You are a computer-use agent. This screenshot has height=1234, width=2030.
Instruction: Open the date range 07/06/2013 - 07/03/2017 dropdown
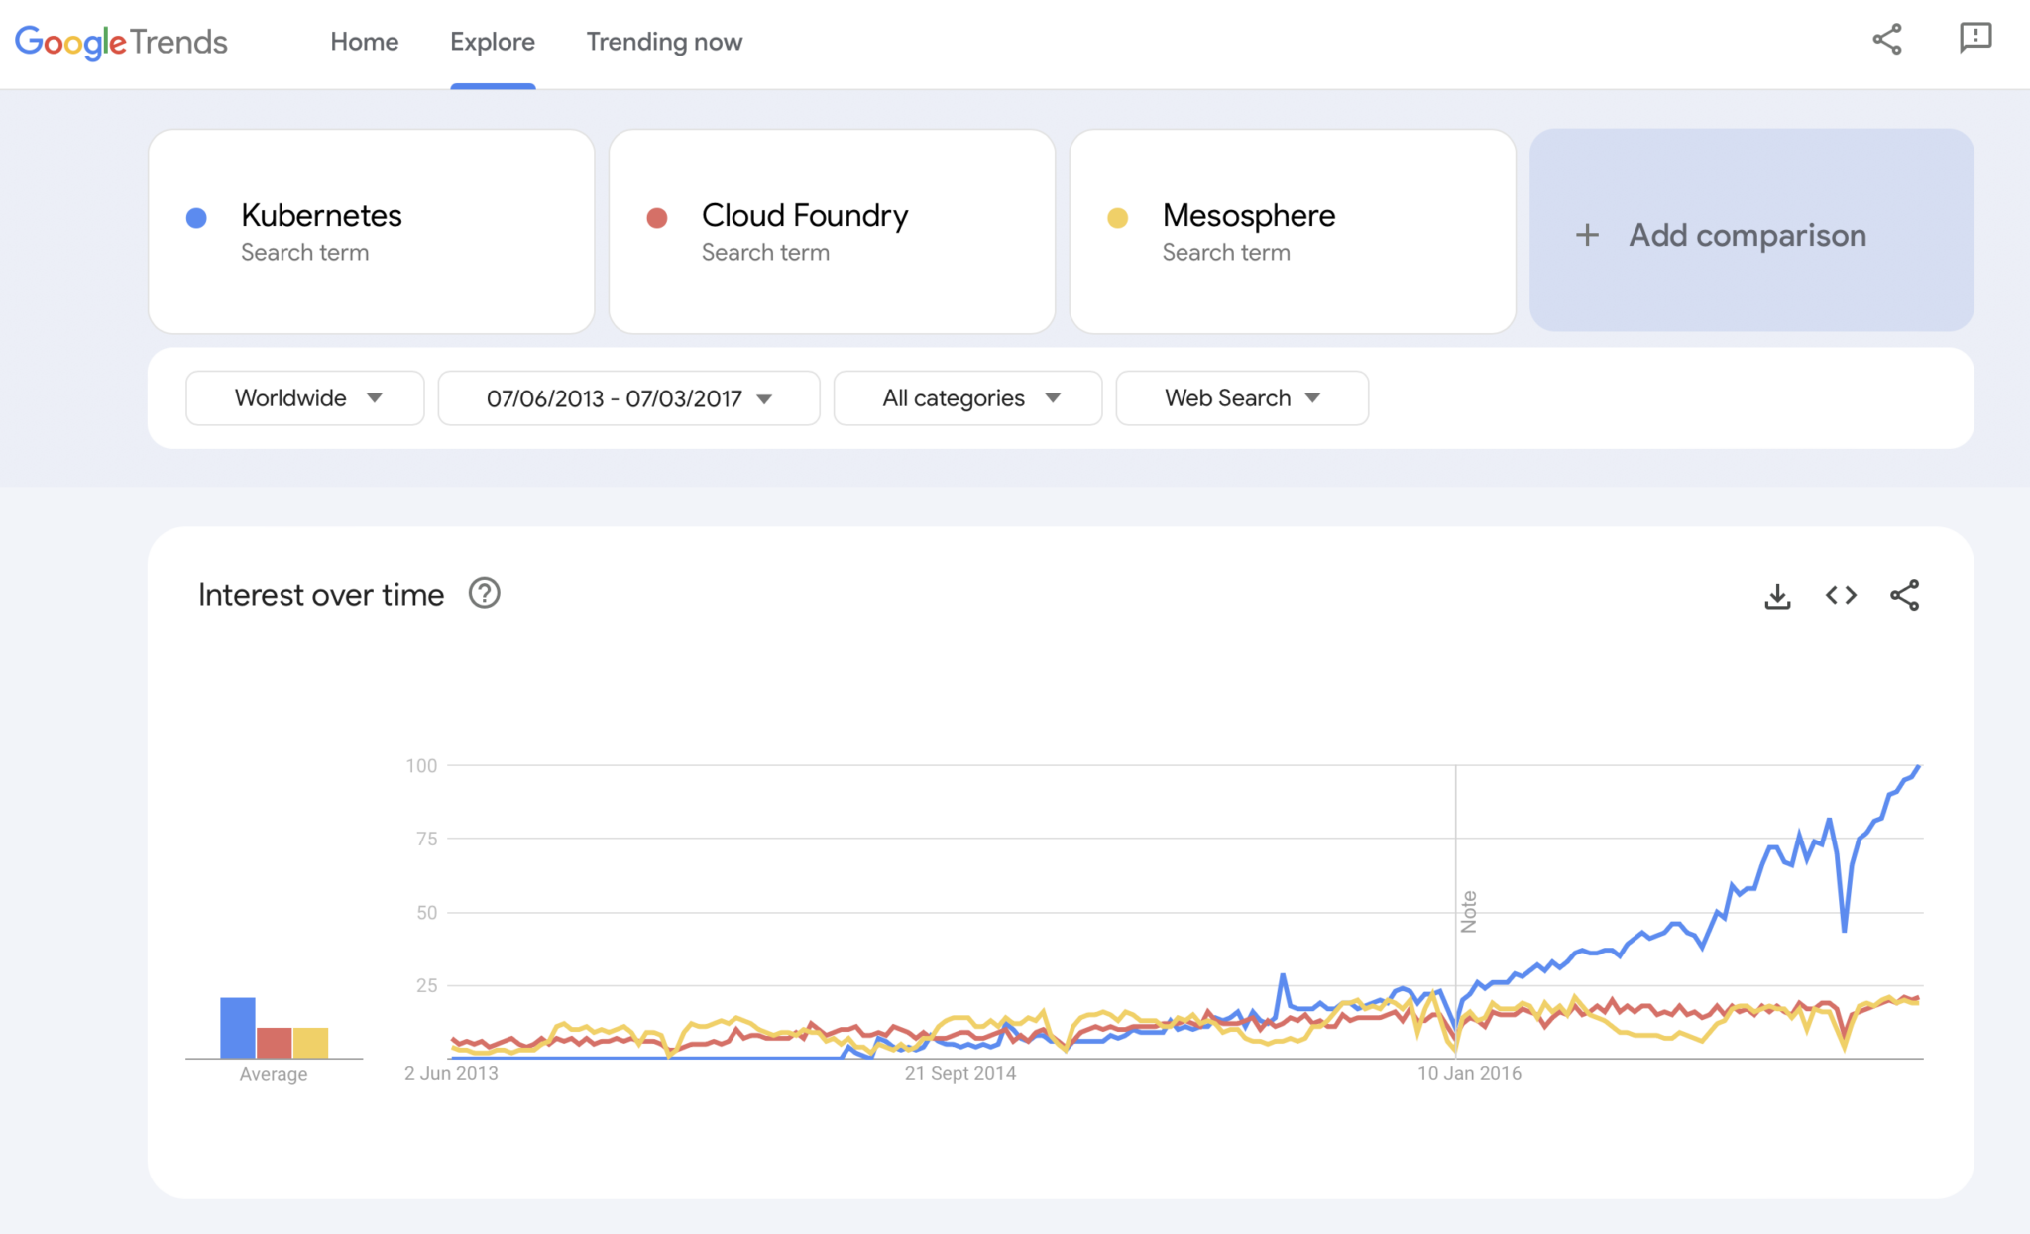click(x=627, y=397)
